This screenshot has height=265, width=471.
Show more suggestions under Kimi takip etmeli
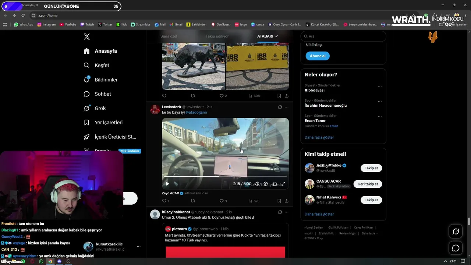(x=319, y=214)
